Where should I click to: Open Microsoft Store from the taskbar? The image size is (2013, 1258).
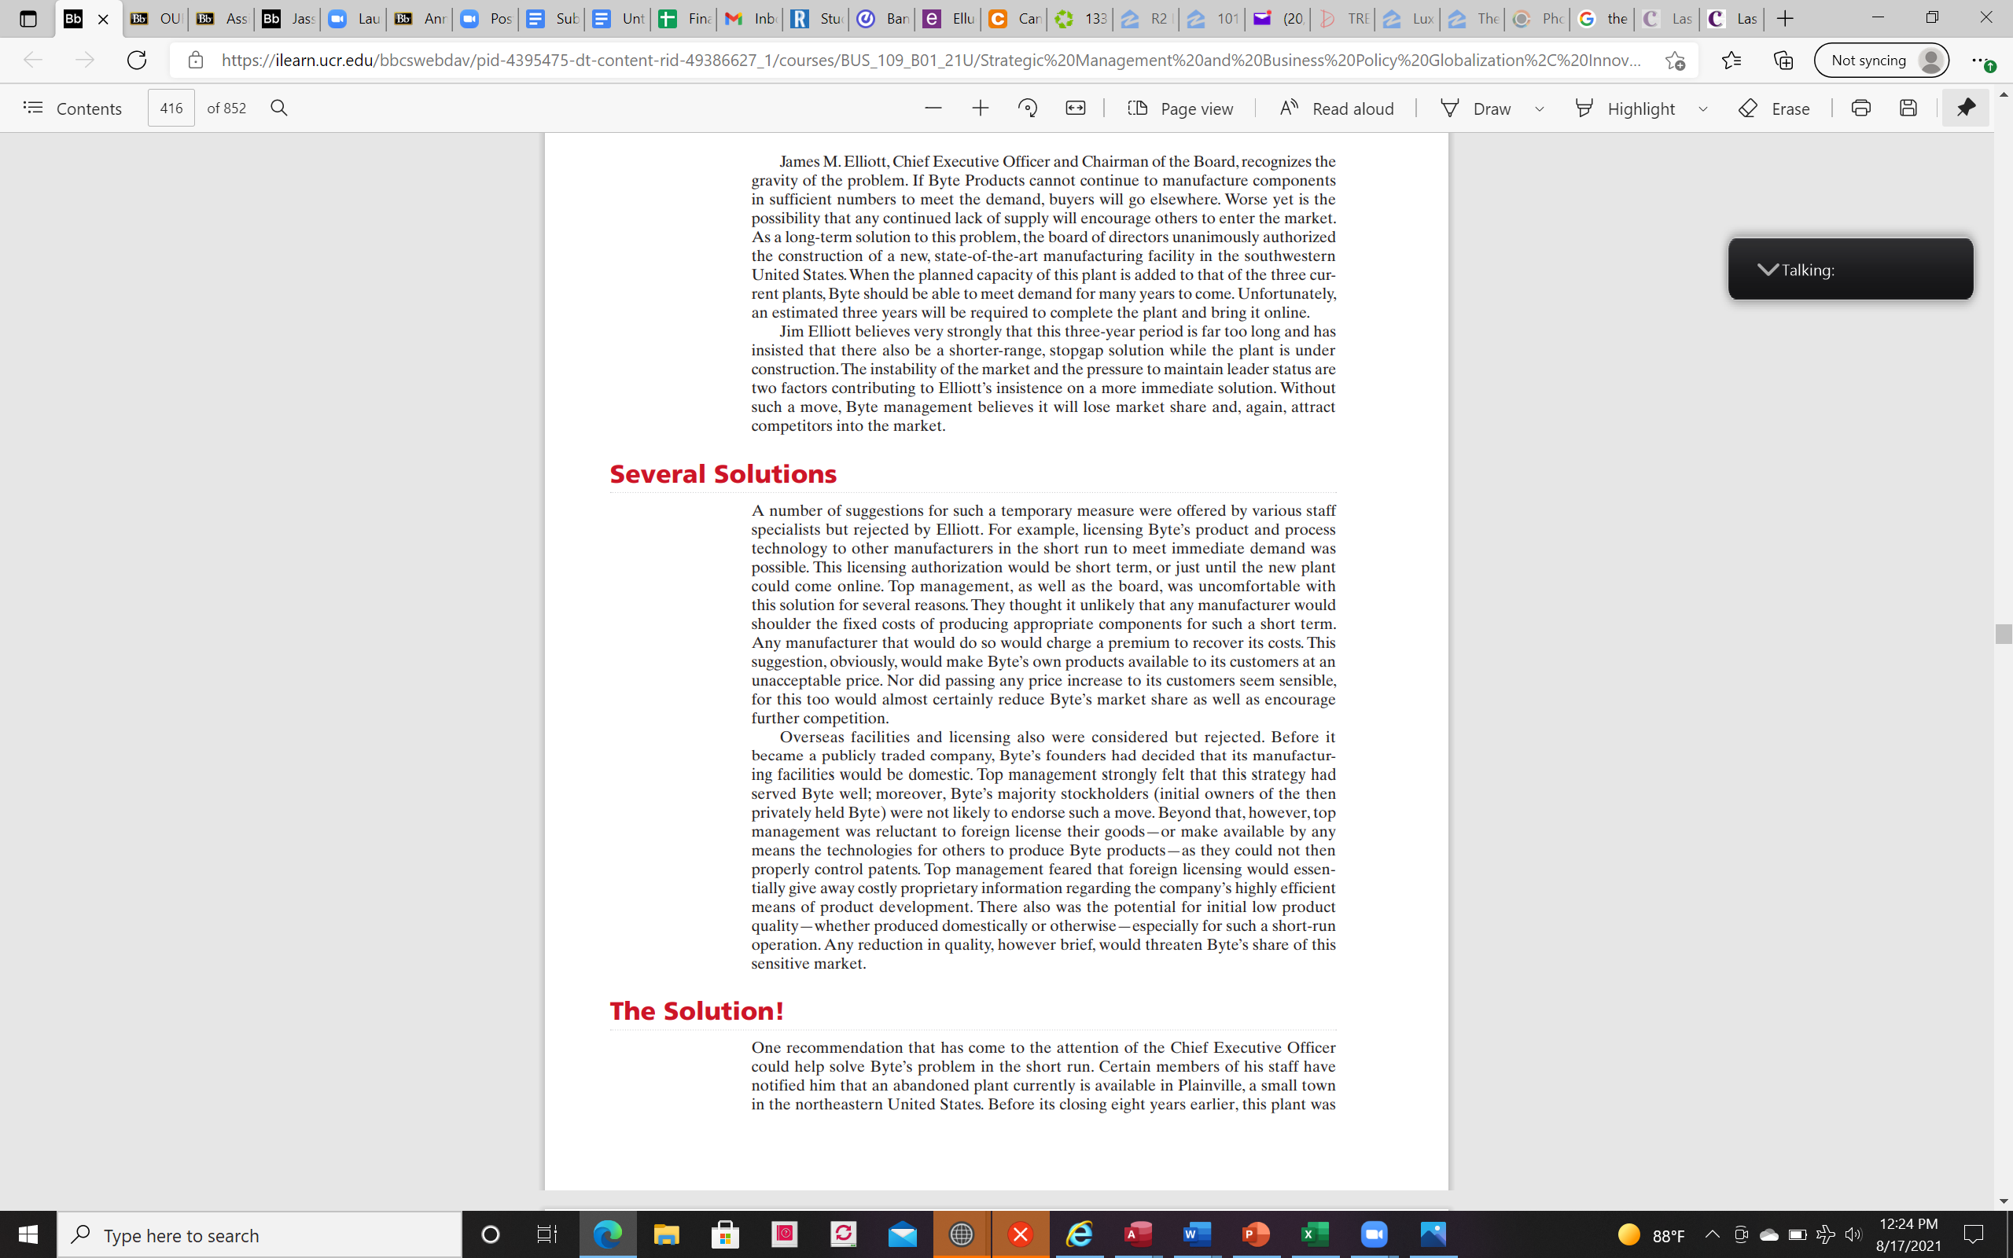point(725,1234)
